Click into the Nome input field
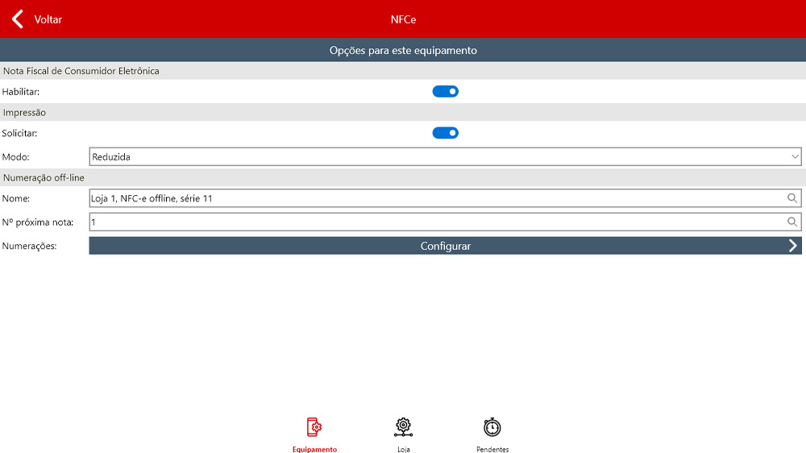 pyautogui.click(x=435, y=198)
